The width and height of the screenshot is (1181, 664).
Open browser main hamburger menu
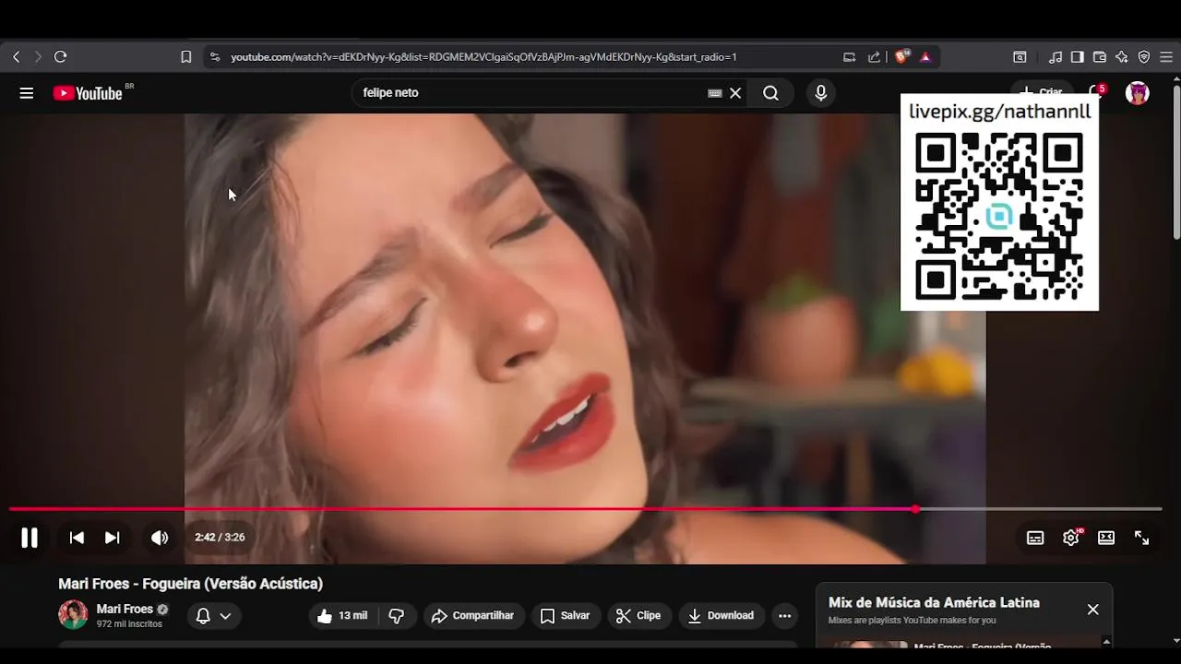[x=1166, y=57]
